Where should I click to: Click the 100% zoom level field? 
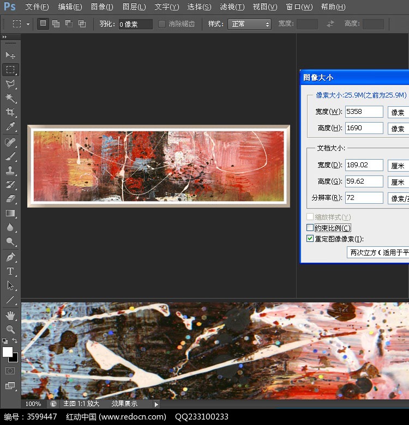pyautogui.click(x=33, y=404)
